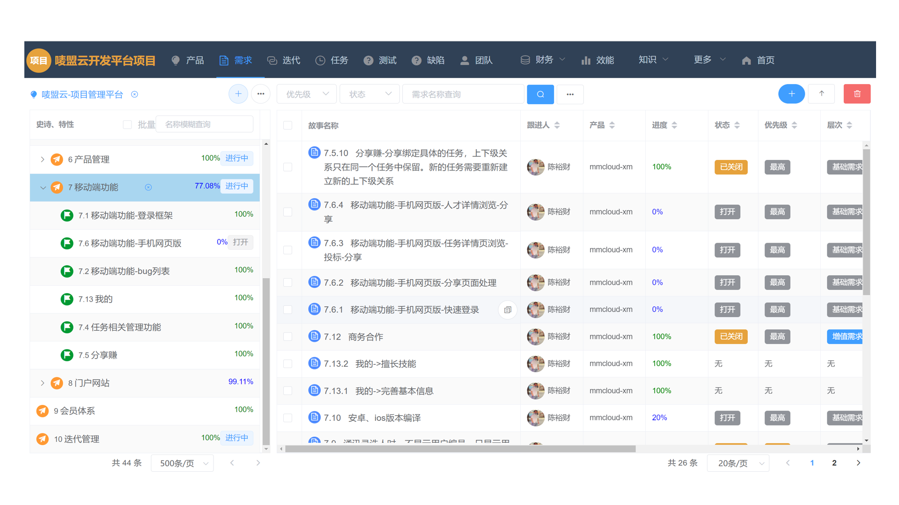Click the blue plus icon above the table
The image size is (899, 505).
coord(791,94)
